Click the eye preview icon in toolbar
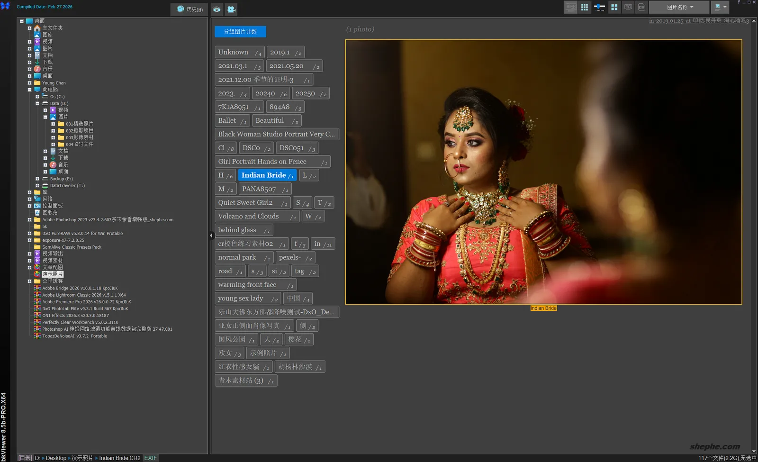The image size is (758, 462). [217, 9]
